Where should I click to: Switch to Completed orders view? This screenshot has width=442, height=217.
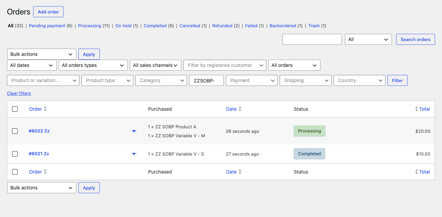[x=155, y=26]
